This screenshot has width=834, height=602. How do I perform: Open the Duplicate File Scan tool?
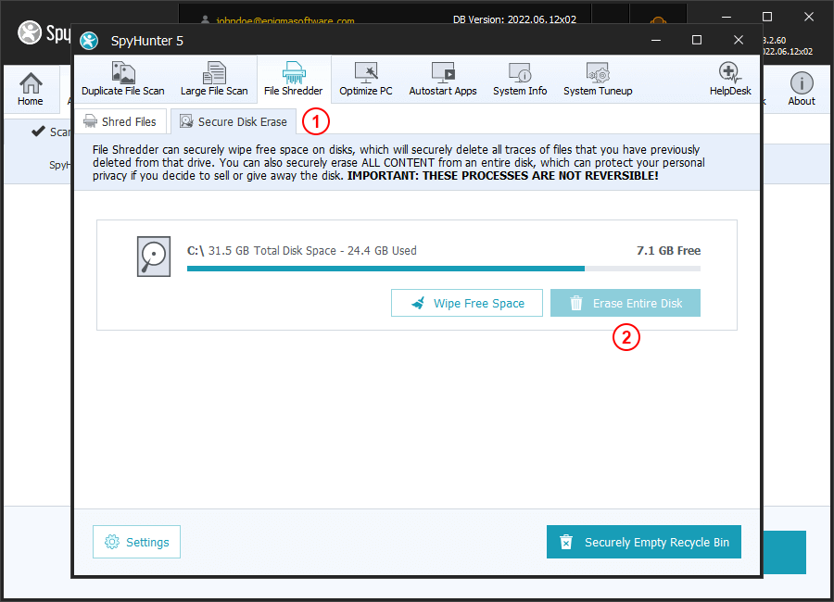122,80
